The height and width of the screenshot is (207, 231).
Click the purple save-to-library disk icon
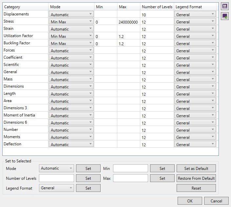225,6
